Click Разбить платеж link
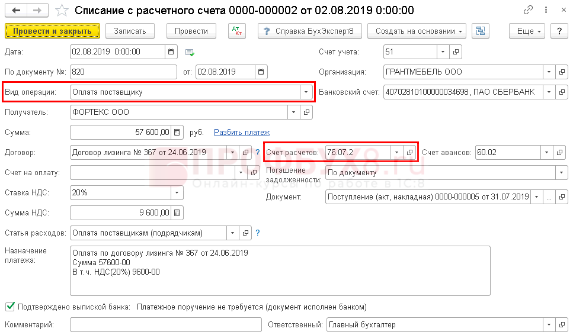Viewport: 573px width, 335px height. click(242, 132)
